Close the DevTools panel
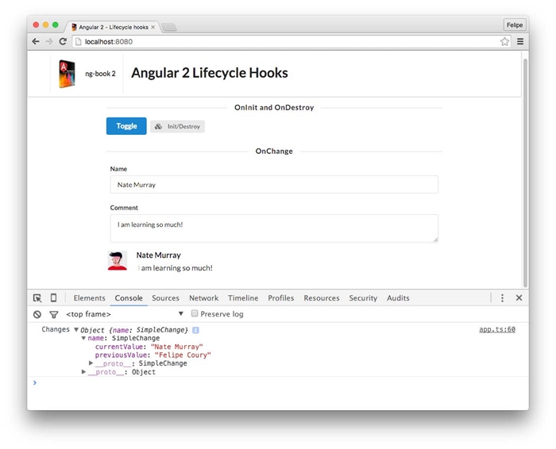The width and height of the screenshot is (556, 449). coord(519,298)
